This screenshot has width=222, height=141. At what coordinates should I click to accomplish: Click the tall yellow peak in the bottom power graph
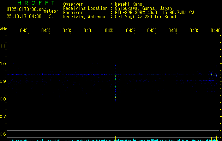coord(116,137)
